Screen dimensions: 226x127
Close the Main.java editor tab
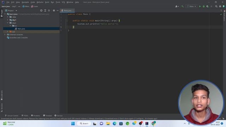pos(73,11)
